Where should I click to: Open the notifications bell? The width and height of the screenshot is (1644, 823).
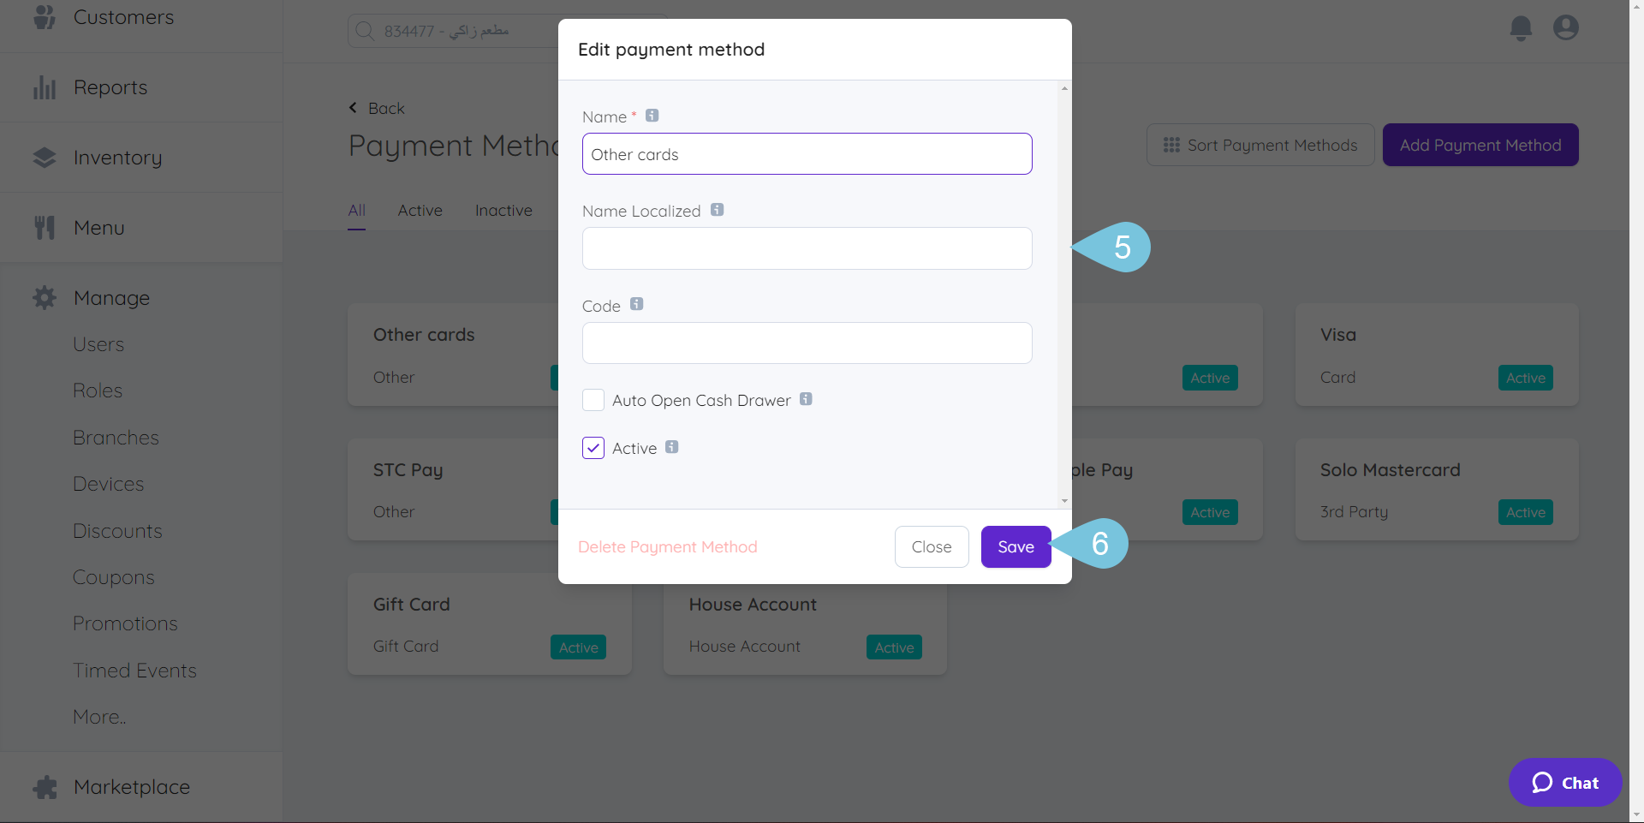1520,27
